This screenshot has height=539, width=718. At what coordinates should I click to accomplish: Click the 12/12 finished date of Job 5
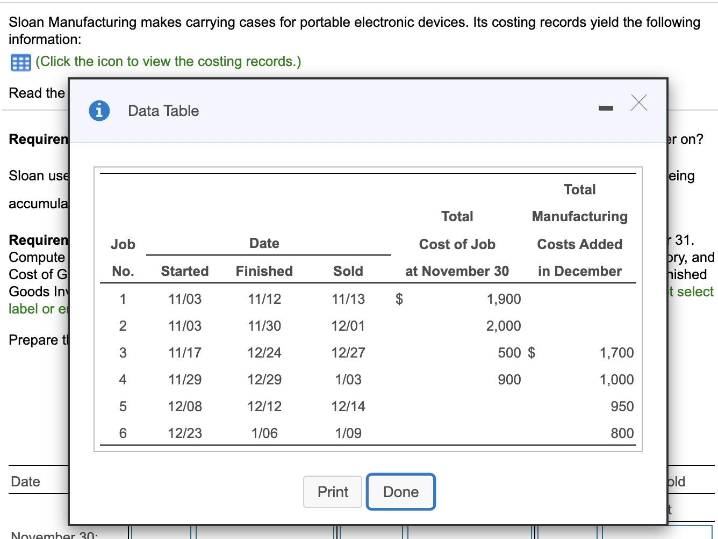click(264, 406)
